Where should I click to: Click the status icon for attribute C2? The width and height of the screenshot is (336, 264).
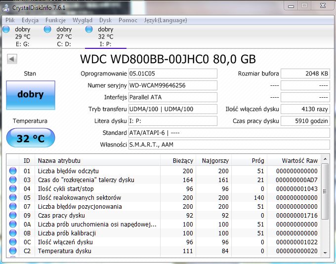(13, 251)
